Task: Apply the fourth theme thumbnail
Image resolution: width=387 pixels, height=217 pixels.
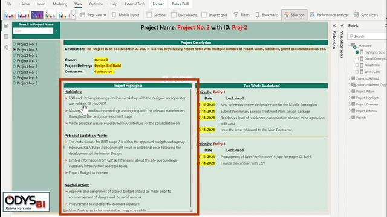Action: (x=51, y=15)
